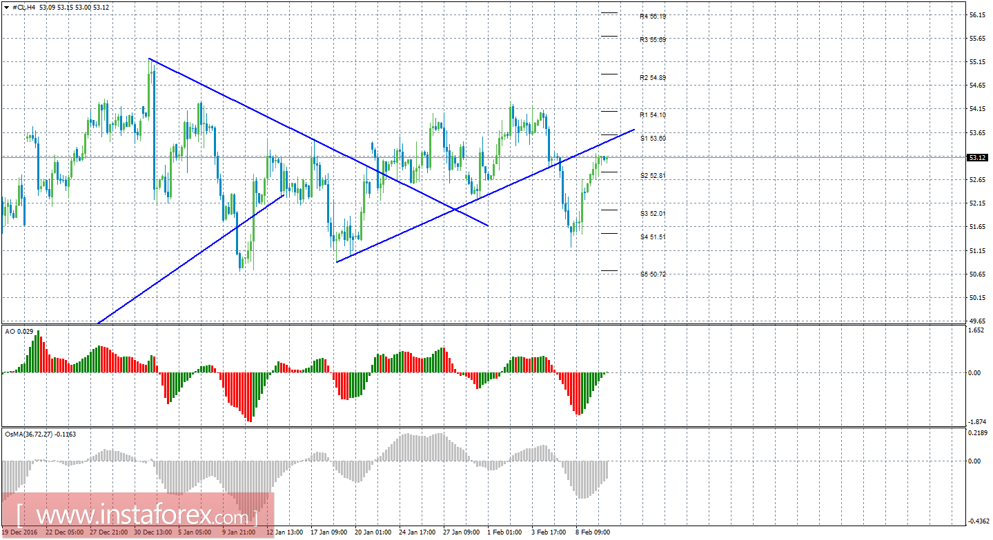This screenshot has width=993, height=540.
Task: Click the 3 Feb 17:00 time label
Action: coord(550,532)
